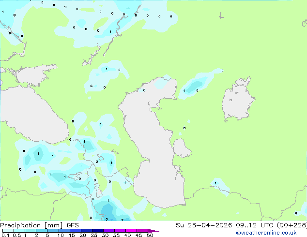Select the legend swatch between 15 and 20

75,231
